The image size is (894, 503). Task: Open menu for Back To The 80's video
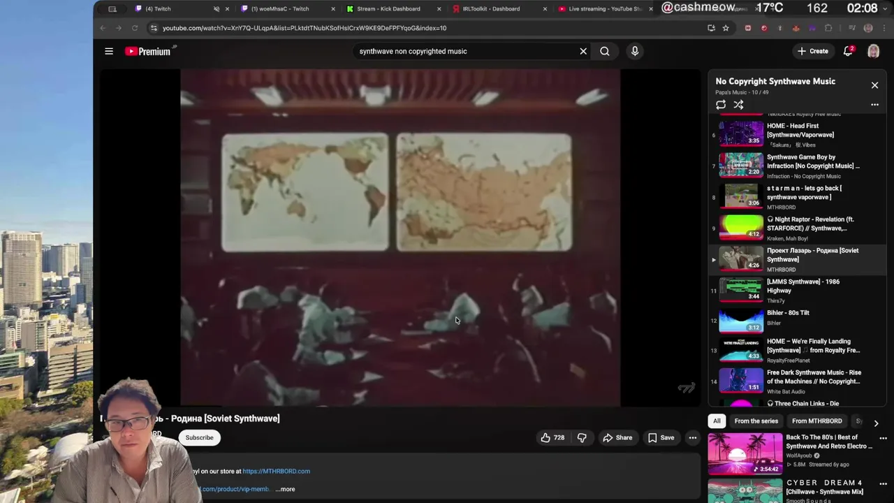[x=883, y=439]
